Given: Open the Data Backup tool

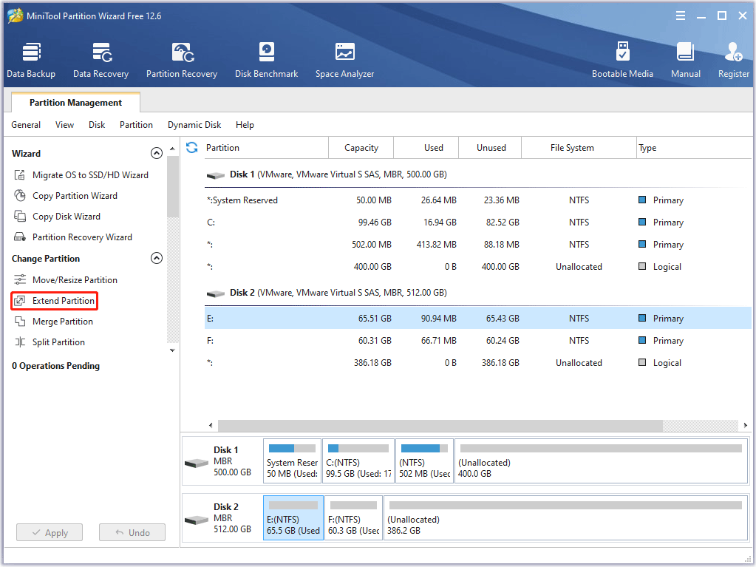Looking at the screenshot, I should coord(31,59).
